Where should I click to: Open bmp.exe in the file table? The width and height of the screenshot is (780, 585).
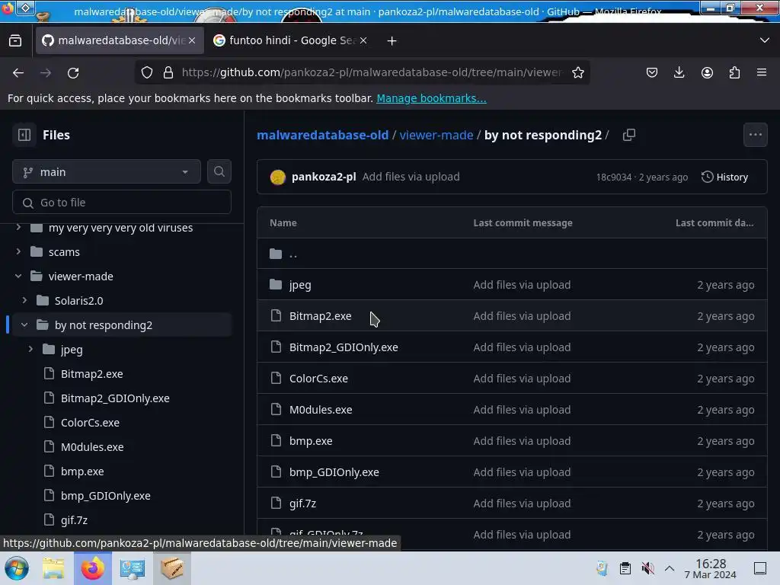tap(311, 441)
